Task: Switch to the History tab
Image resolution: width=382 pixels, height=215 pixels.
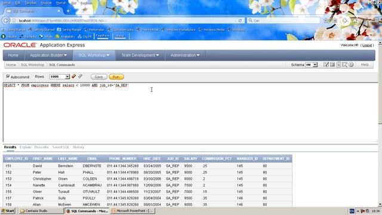Action: [78, 148]
